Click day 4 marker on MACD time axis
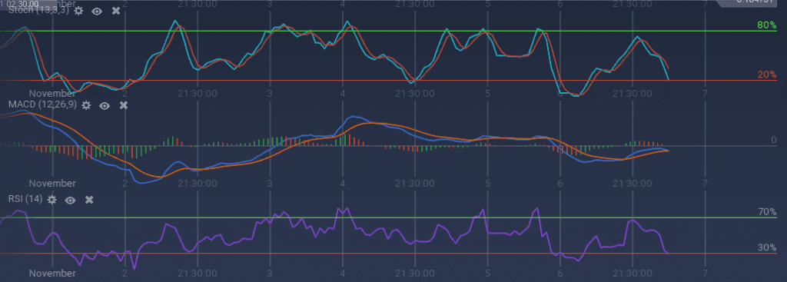This screenshot has height=282, width=787. 343,183
